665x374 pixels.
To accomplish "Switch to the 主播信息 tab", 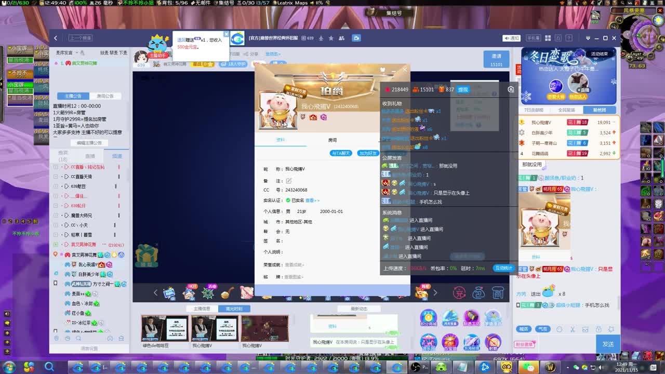I will click(x=202, y=309).
